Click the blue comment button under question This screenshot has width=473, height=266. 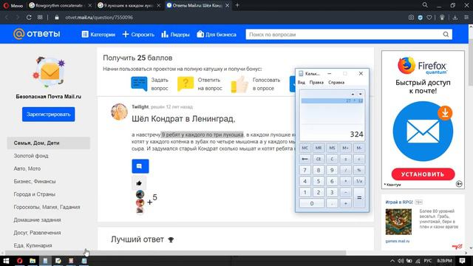point(140,166)
